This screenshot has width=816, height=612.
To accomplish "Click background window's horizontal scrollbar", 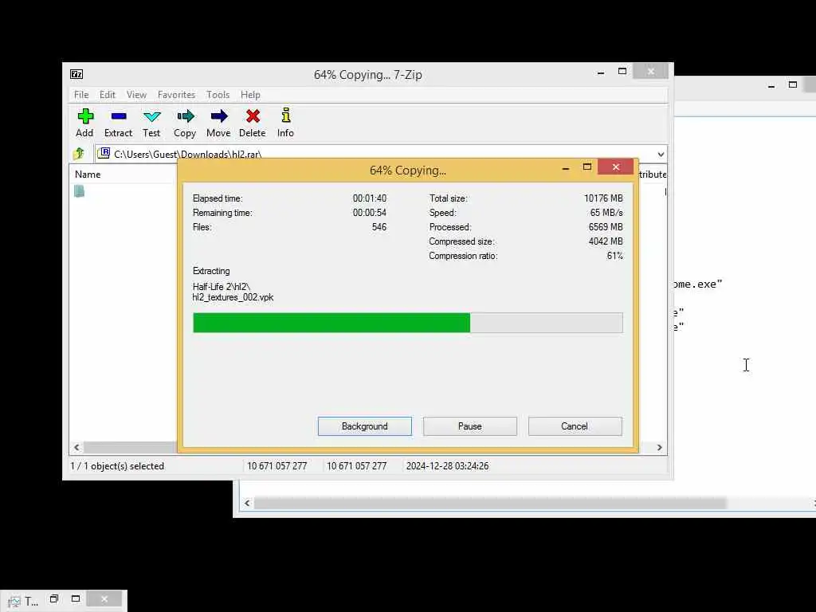I will tap(490, 504).
